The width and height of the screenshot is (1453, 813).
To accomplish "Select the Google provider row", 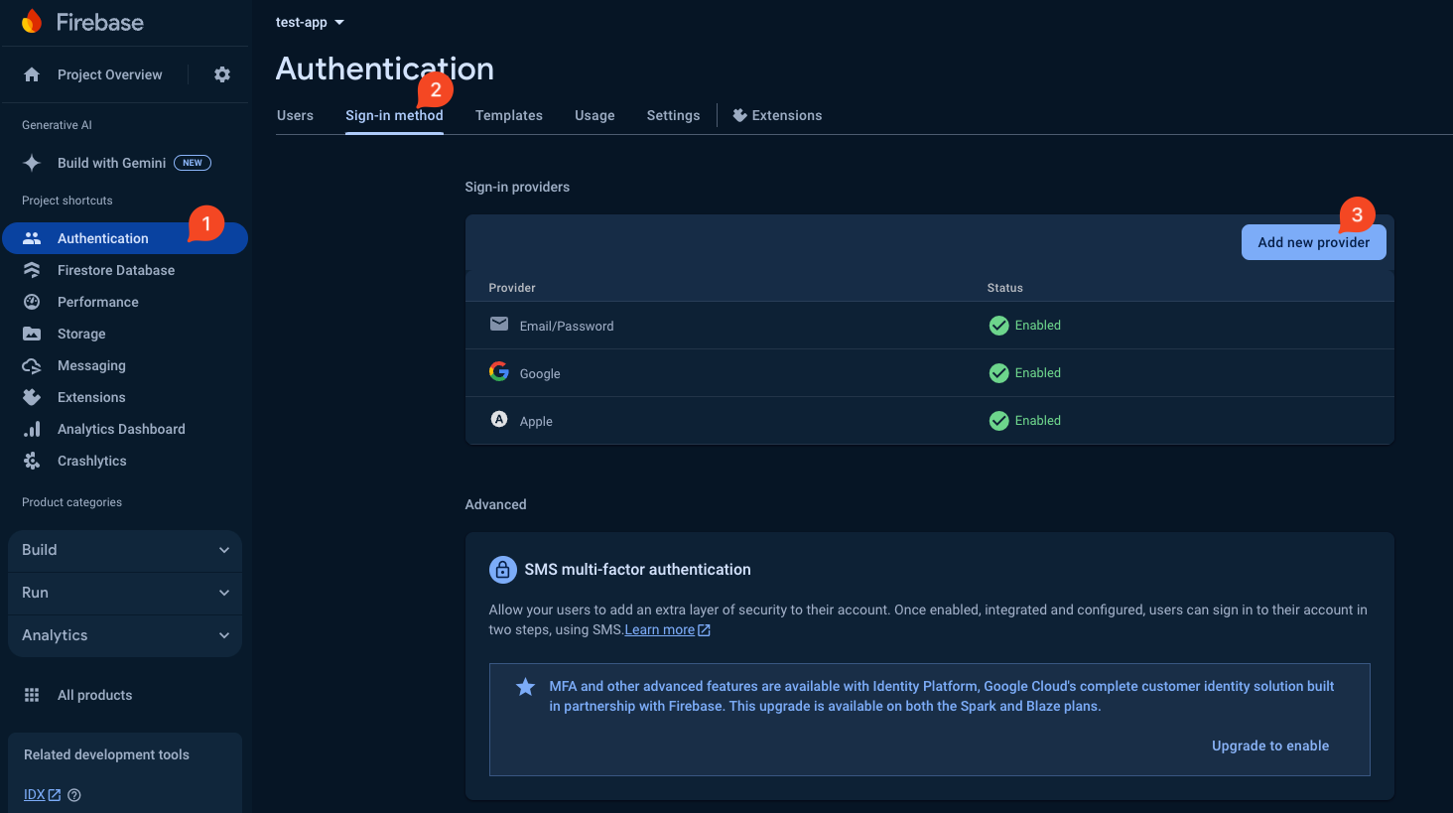I will coord(929,373).
